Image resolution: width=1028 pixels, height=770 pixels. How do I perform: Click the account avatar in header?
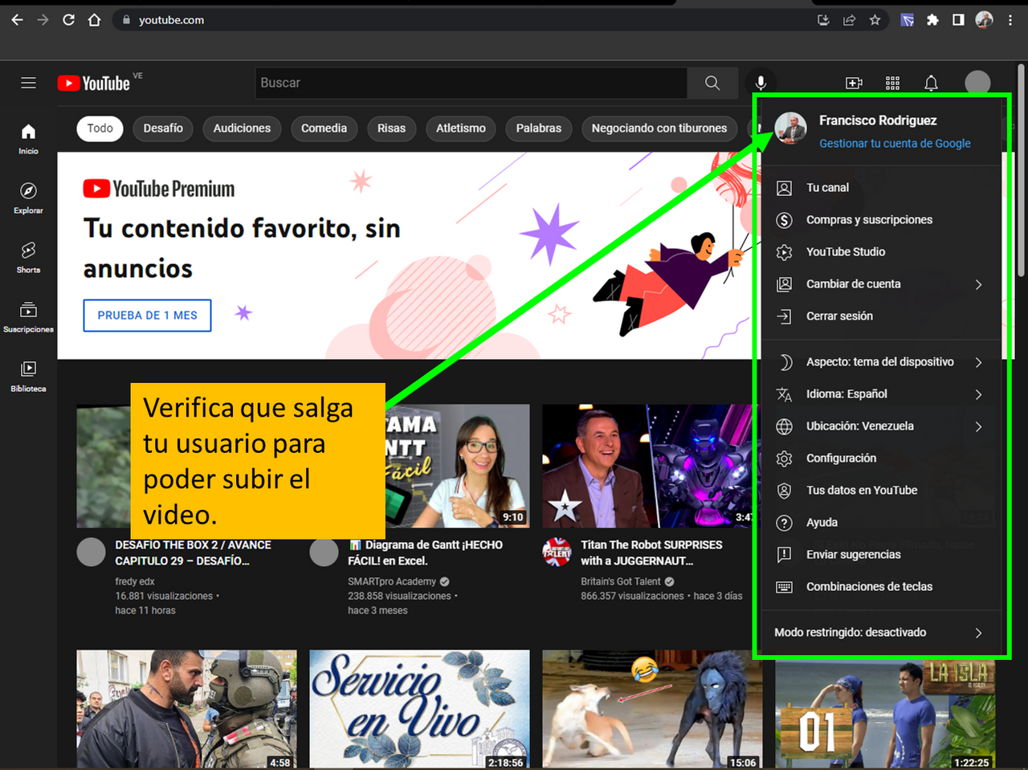[x=977, y=83]
